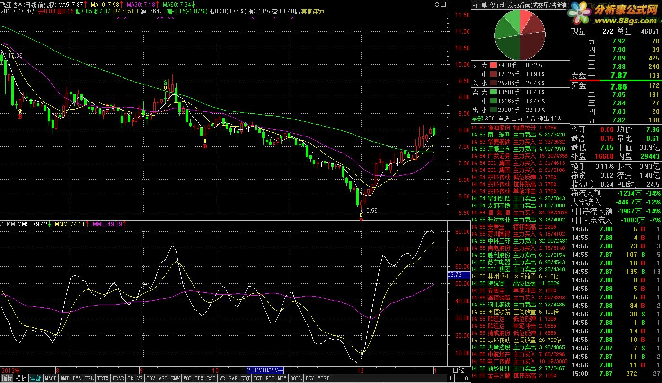Open 设置 settings for alert list
662x383 pixels.
530,119
